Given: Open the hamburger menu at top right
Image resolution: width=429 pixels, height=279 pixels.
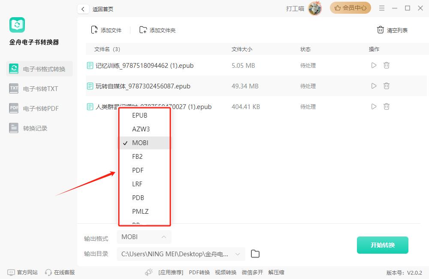Looking at the screenshot, I should [382, 8].
